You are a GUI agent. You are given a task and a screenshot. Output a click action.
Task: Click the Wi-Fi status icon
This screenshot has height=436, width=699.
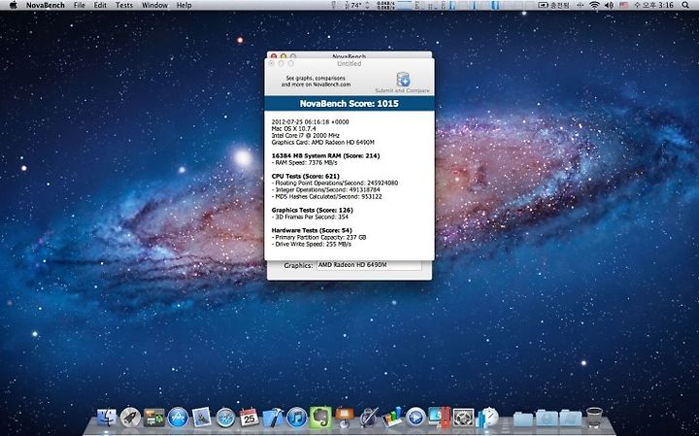(594, 5)
